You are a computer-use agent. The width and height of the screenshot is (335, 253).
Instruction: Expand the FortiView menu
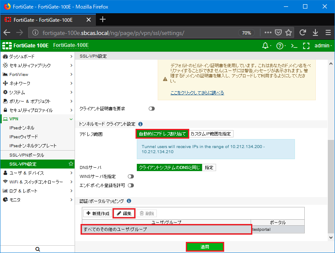(38, 74)
